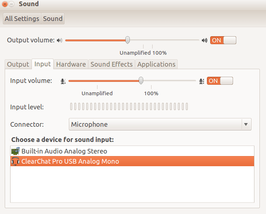Click the Sound breadcrumb button
Image resolution: width=266 pixels, height=214 pixels.
point(53,19)
